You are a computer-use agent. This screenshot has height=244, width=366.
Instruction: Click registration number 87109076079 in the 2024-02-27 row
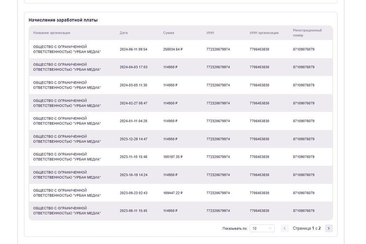pos(304,103)
